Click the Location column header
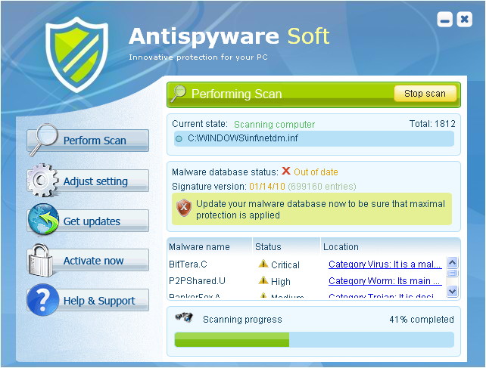486x368 pixels. click(391, 246)
